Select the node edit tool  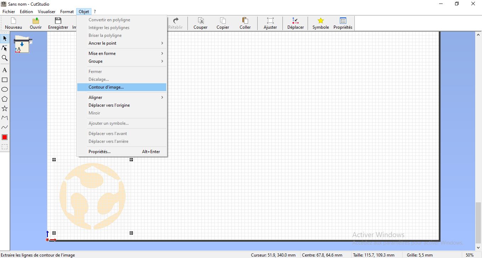click(x=5, y=48)
